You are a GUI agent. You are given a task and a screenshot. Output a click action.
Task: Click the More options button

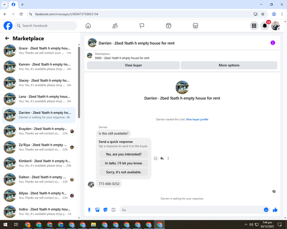point(229,65)
